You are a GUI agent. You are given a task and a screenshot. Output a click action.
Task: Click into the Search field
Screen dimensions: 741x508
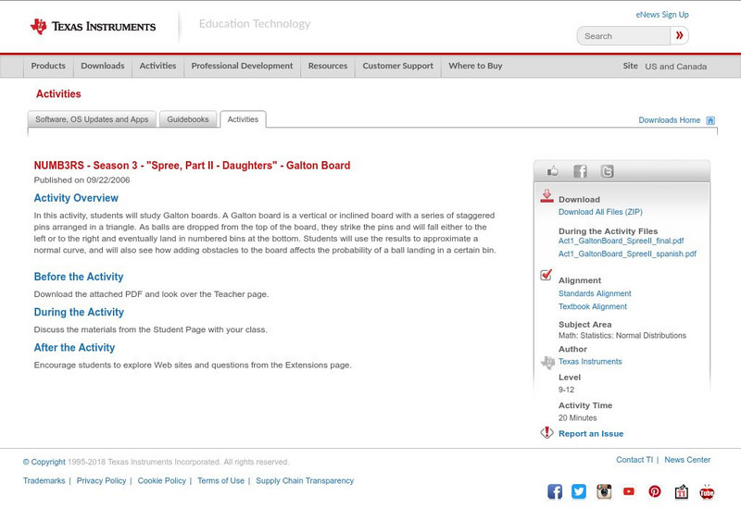623,36
